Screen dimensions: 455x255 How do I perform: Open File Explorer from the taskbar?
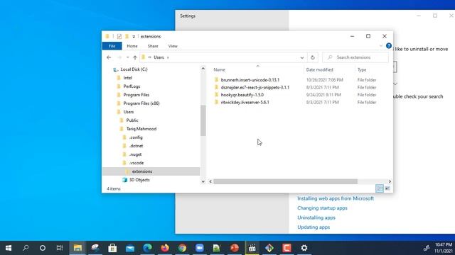tap(77, 248)
